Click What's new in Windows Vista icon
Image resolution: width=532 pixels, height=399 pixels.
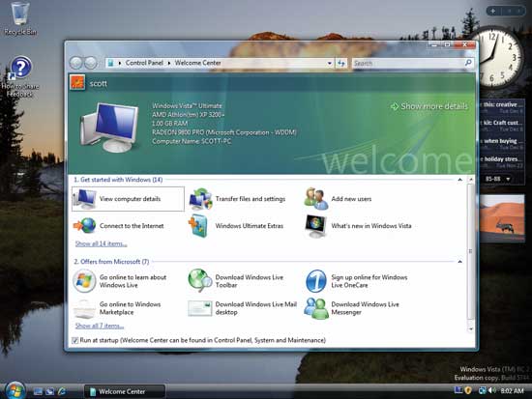(x=315, y=226)
